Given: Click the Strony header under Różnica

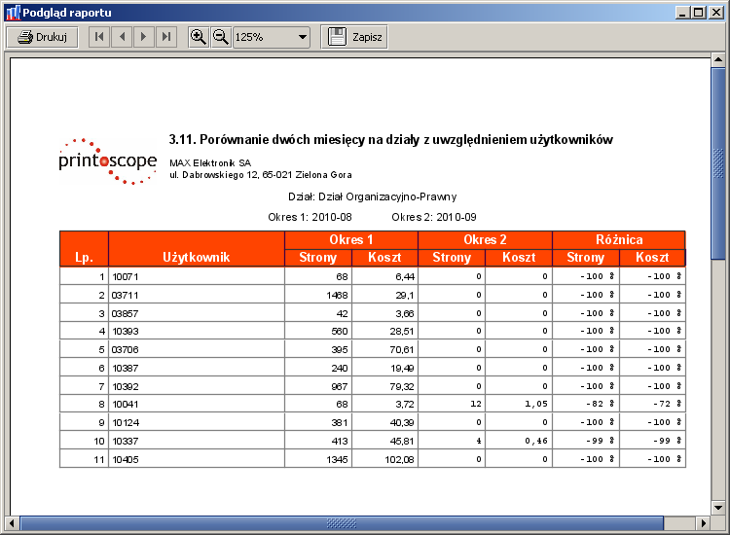Looking at the screenshot, I should [x=586, y=257].
